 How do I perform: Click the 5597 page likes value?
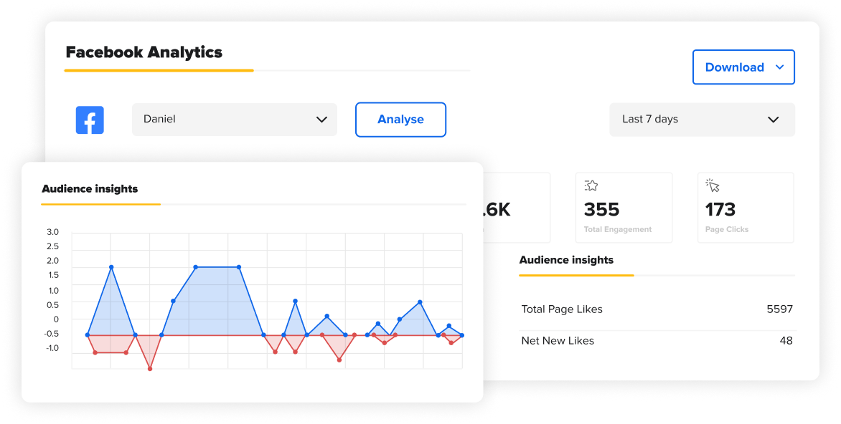click(779, 309)
